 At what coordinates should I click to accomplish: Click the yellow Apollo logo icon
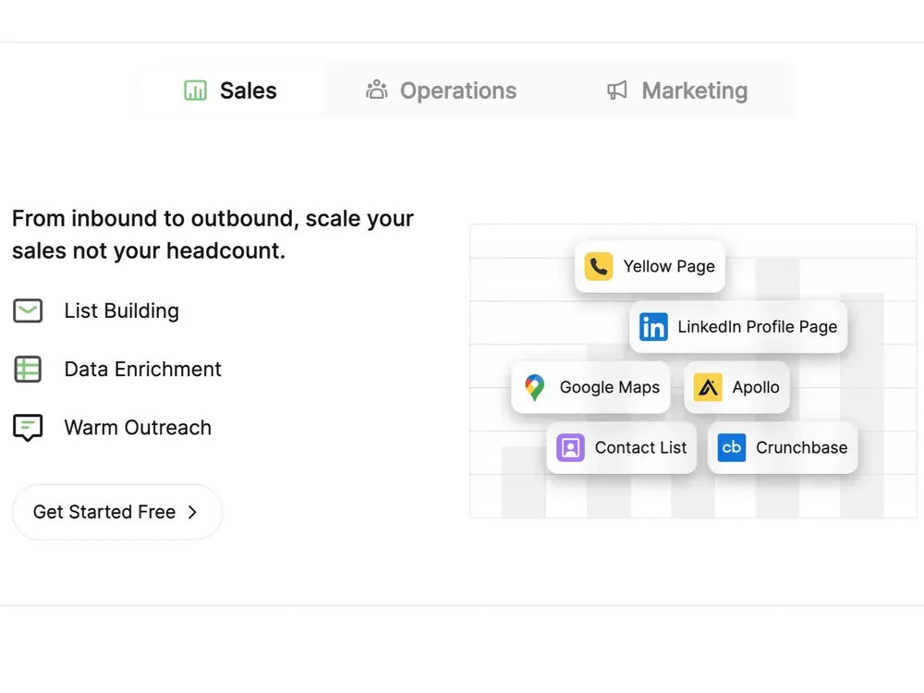click(x=708, y=387)
